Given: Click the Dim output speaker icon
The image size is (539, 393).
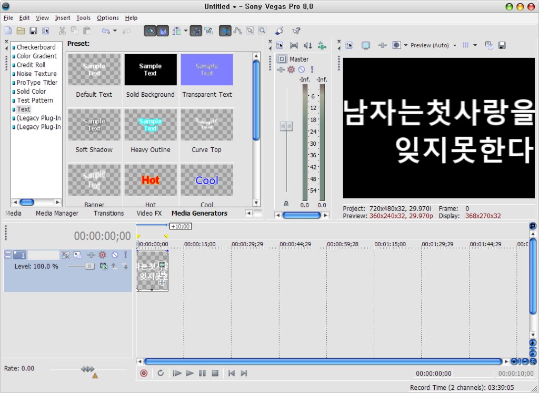Looking at the screenshot, I should click(x=307, y=45).
